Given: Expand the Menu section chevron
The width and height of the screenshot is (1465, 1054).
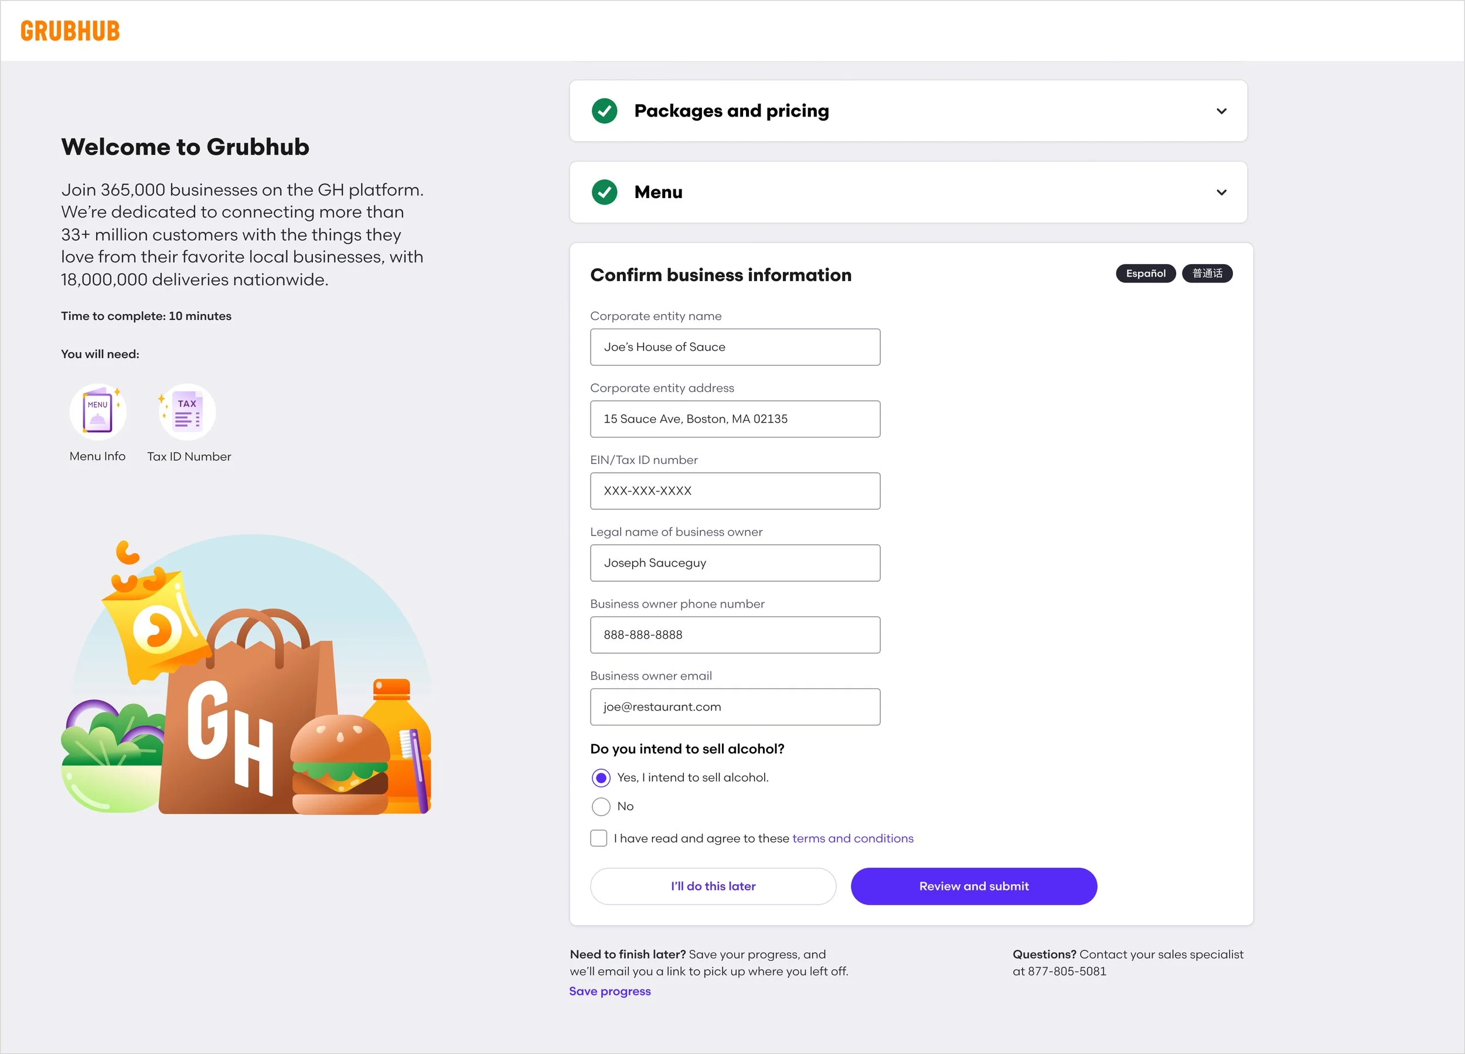Looking at the screenshot, I should pos(1221,192).
